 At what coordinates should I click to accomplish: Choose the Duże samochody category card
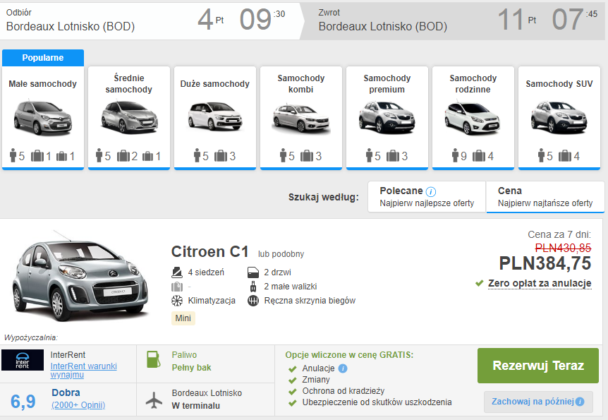tap(215, 118)
